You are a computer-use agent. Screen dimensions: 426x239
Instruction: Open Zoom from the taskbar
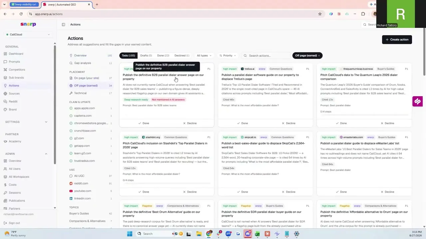228,234
